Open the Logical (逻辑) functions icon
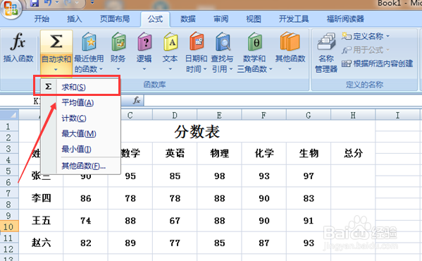 pos(144,42)
